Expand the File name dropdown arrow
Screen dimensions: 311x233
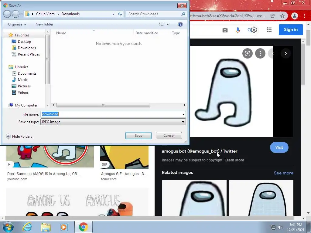click(183, 114)
